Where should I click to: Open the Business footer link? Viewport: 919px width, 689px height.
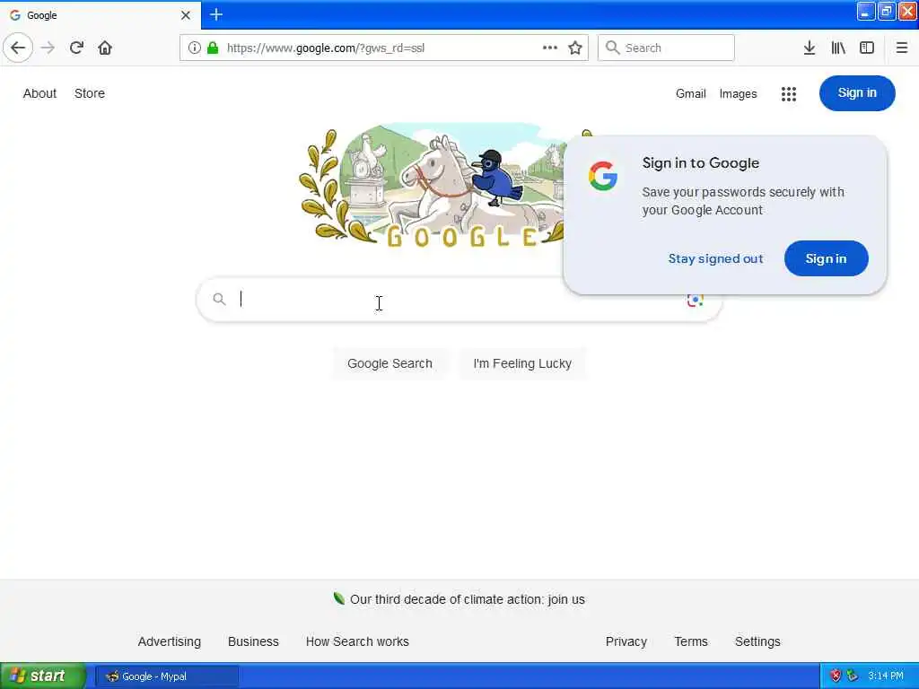(x=253, y=641)
